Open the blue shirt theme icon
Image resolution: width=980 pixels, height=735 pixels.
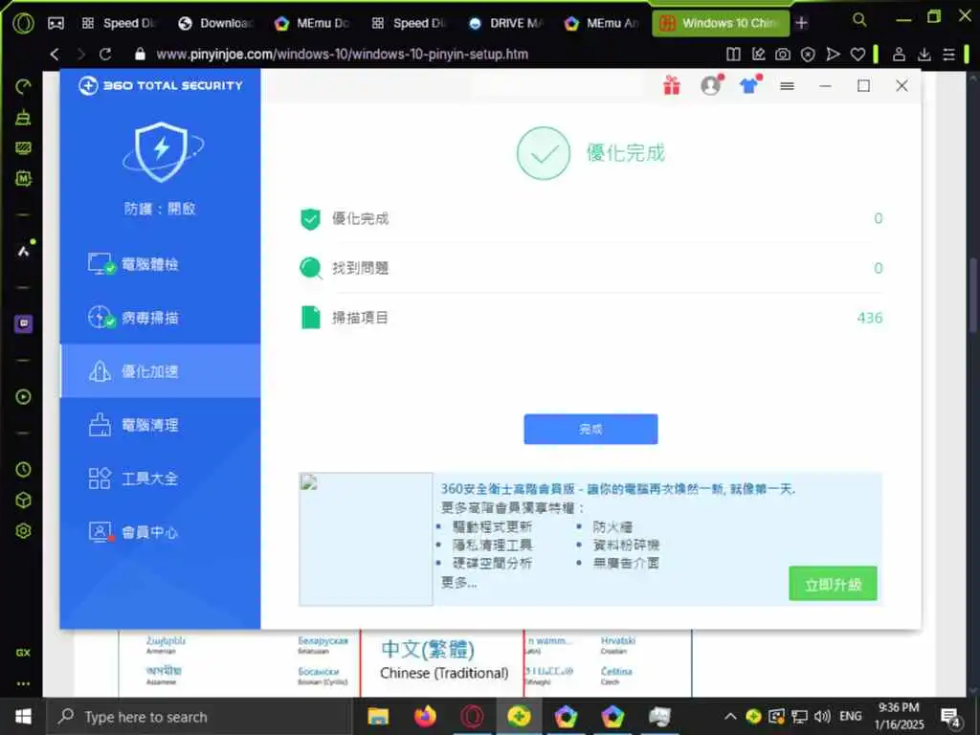click(749, 85)
